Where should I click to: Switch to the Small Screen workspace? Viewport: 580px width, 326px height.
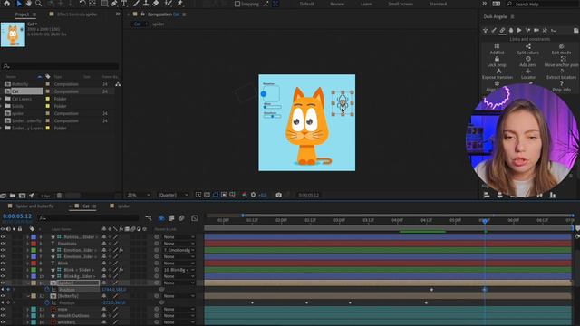pyautogui.click(x=401, y=4)
